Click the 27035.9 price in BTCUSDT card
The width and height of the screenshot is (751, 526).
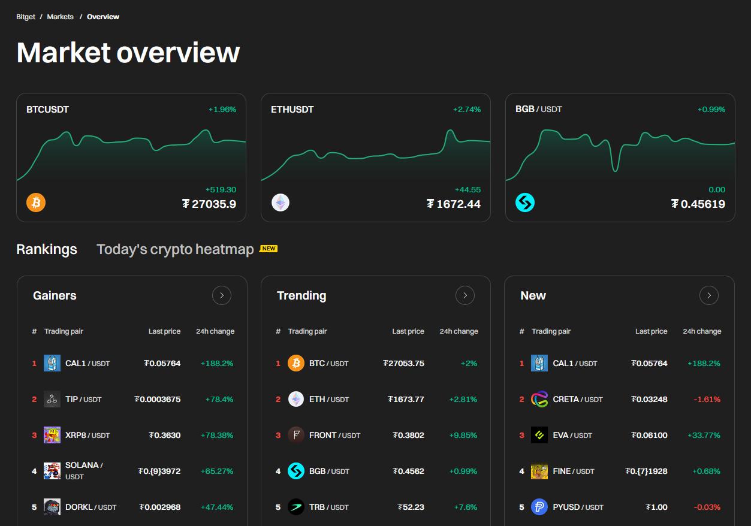tap(209, 204)
